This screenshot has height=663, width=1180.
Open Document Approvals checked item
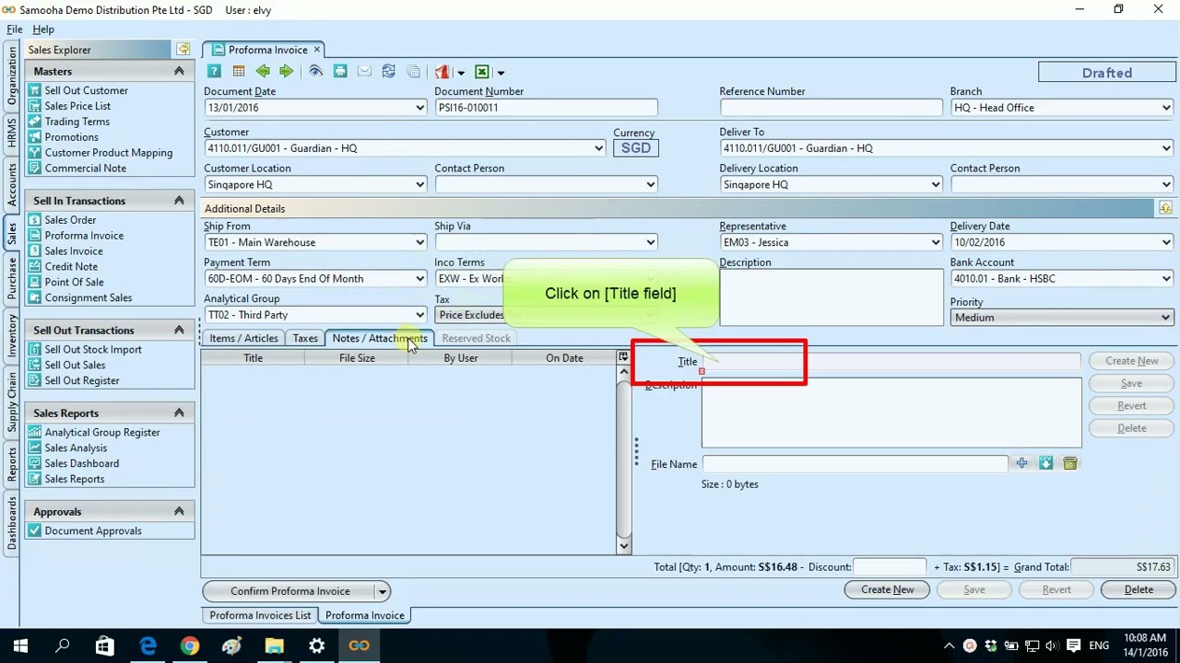click(x=93, y=530)
